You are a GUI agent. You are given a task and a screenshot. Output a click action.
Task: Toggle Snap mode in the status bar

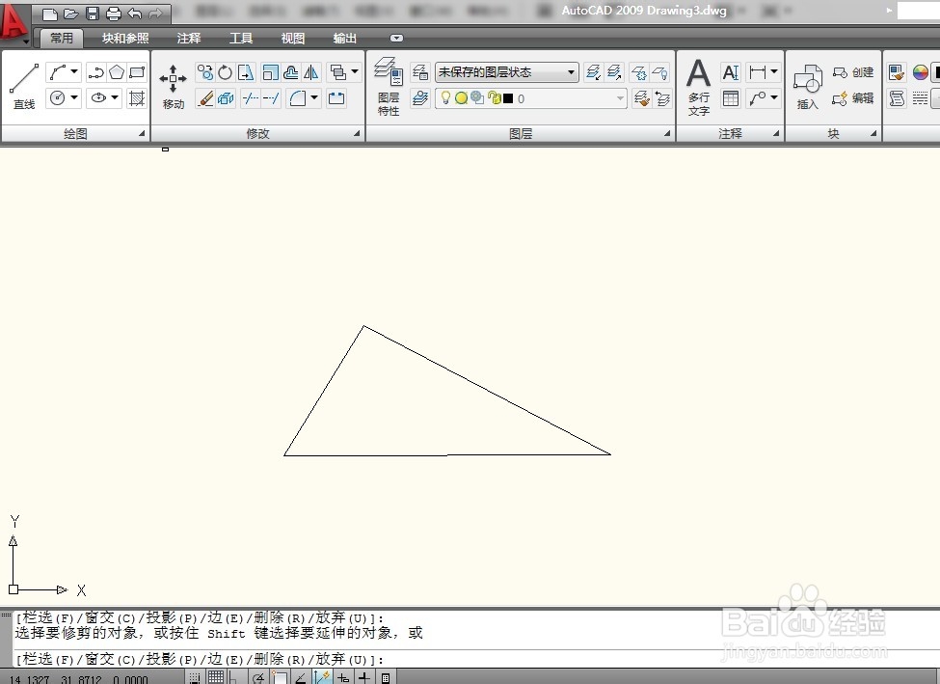point(195,678)
